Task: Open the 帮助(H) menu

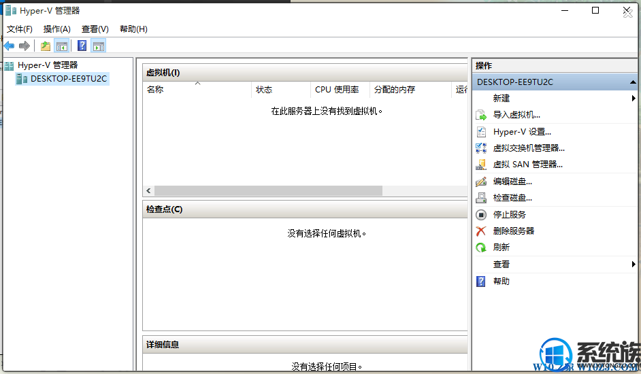Action: [x=133, y=29]
